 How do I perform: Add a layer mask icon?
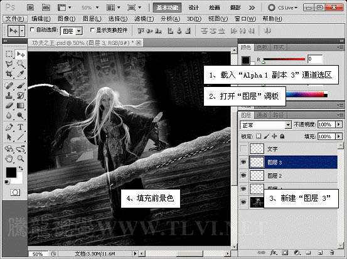pos(285,252)
